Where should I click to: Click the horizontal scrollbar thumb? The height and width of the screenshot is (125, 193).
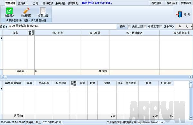tap(6, 77)
